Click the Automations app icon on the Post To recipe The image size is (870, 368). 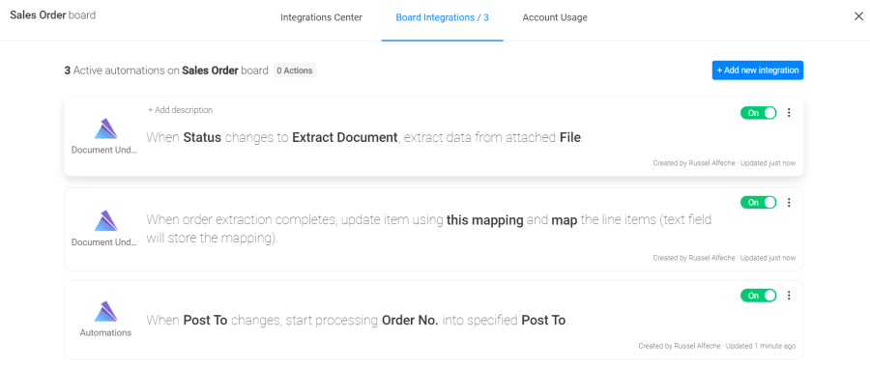coord(105,311)
